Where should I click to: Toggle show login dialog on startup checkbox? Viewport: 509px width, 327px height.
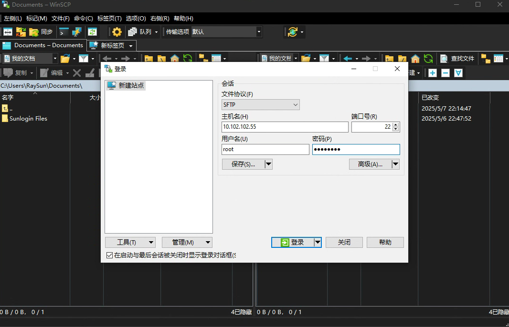[110, 255]
